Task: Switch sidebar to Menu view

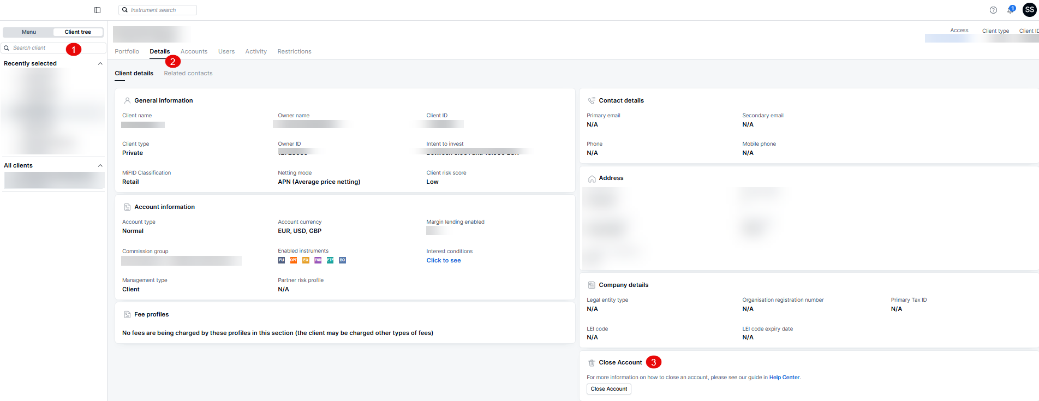Action: 29,32
